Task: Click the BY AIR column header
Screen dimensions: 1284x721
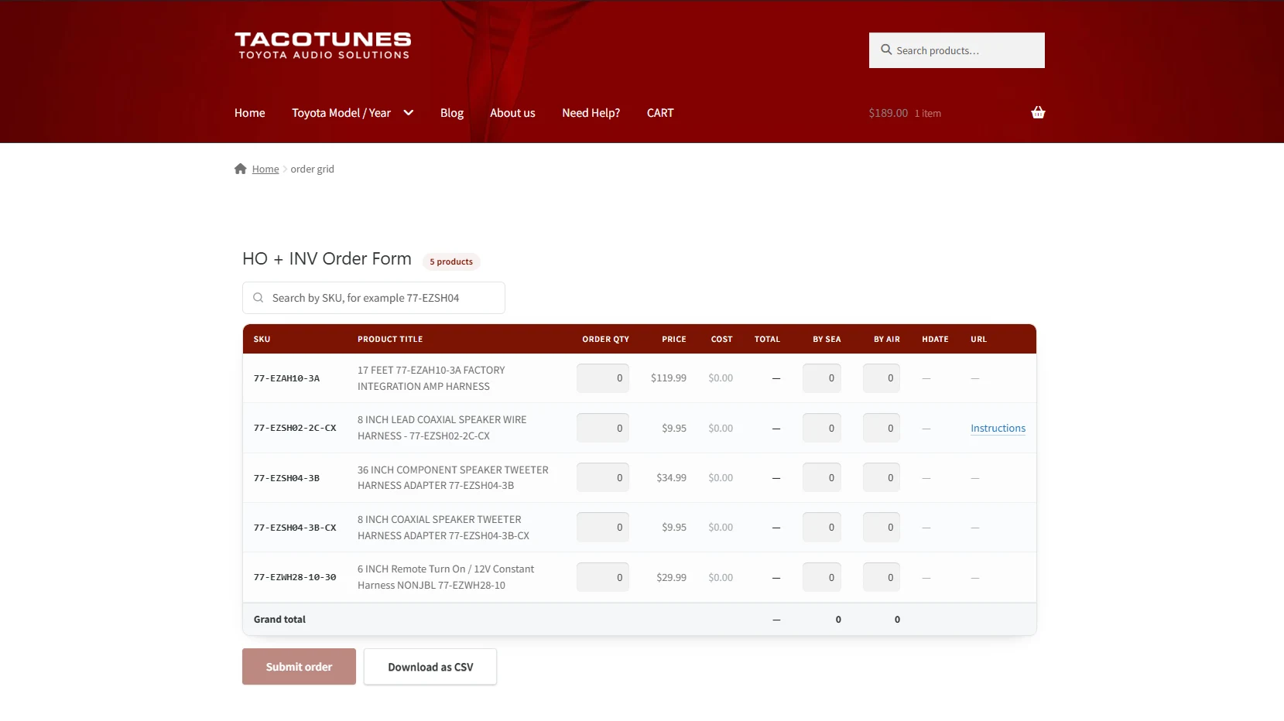Action: (x=887, y=339)
